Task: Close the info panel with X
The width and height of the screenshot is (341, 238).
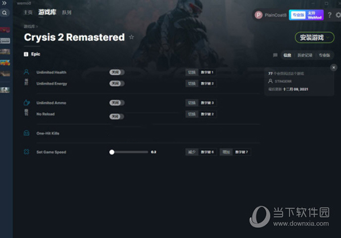Action: pyautogui.click(x=334, y=67)
